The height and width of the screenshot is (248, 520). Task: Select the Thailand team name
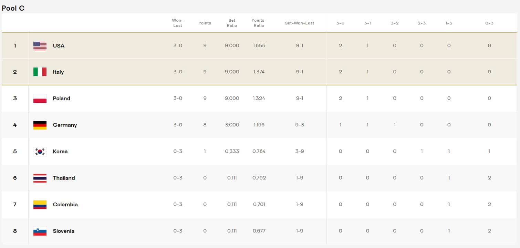(x=64, y=178)
